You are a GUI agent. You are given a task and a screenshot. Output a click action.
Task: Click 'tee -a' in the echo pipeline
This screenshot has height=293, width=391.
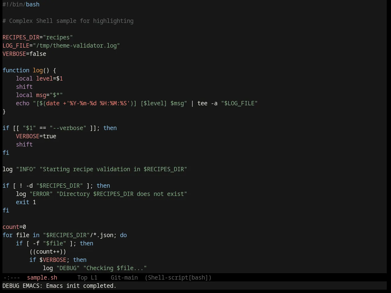[x=207, y=103]
